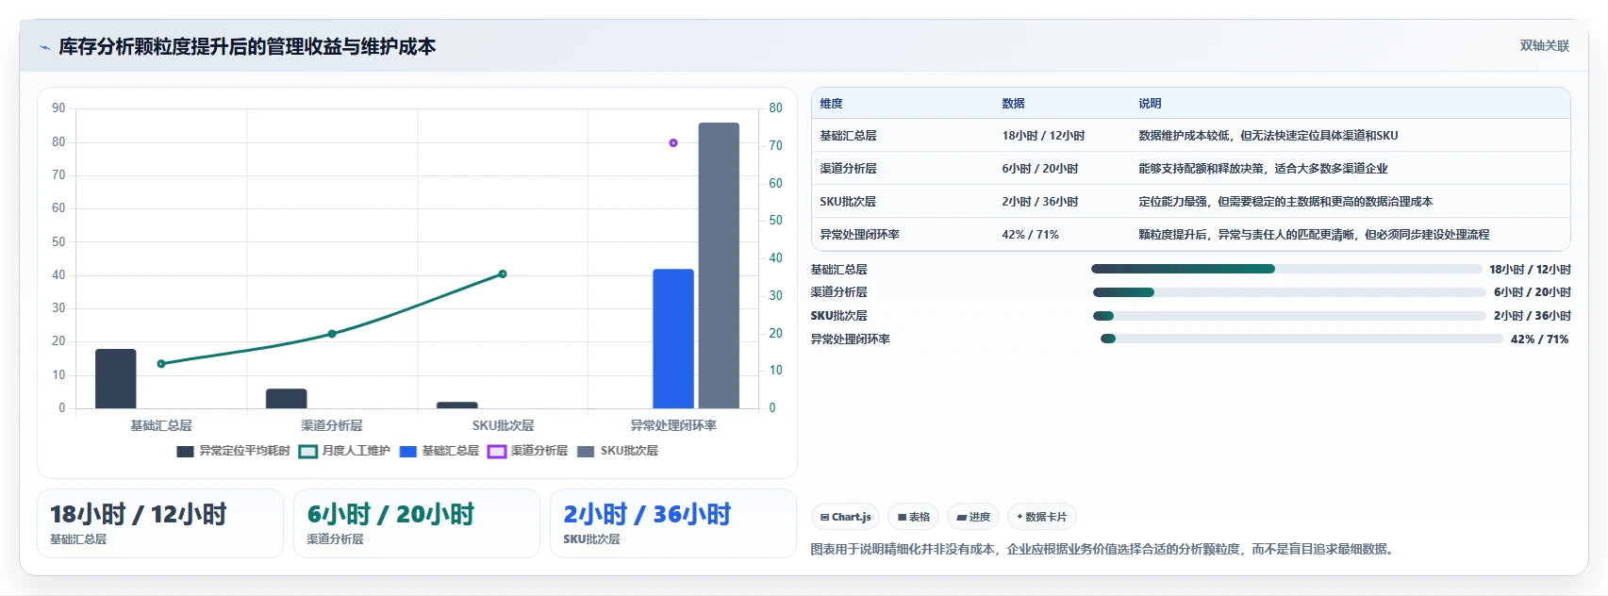Click the SKU批次层 x-axis label
The height and width of the screenshot is (596, 1608).
coord(503,425)
